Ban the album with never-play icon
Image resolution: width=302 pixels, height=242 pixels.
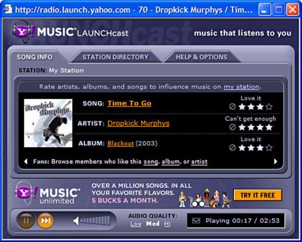coord(233,148)
